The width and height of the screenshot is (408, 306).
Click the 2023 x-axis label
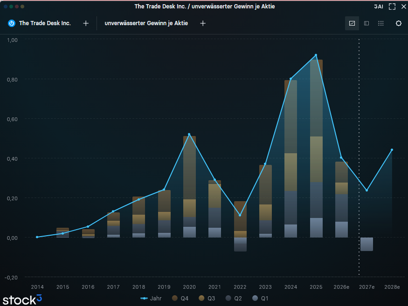265,287
